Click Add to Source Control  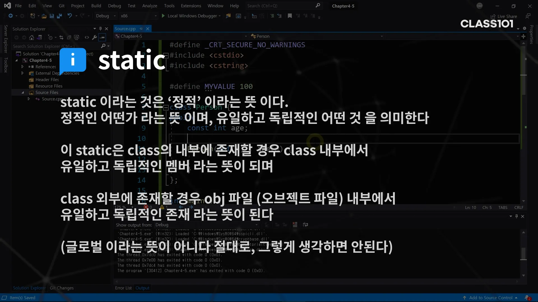tap(491, 298)
